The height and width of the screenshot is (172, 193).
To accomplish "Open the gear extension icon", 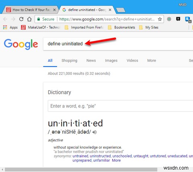I will coord(169,19).
